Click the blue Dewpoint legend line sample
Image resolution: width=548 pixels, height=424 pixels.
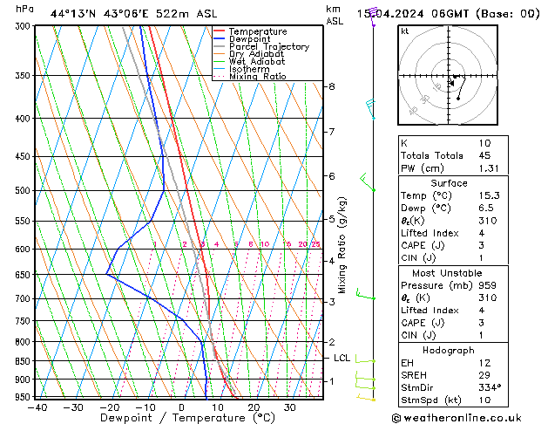point(220,38)
